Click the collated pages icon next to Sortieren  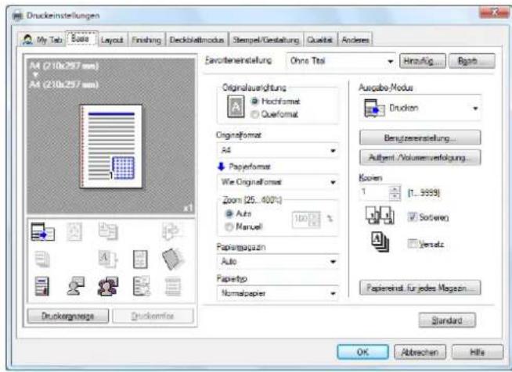380,215
